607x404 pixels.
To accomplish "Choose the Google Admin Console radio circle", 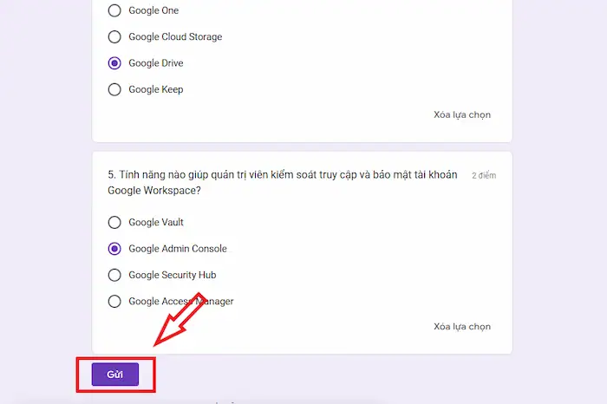I will click(x=114, y=249).
